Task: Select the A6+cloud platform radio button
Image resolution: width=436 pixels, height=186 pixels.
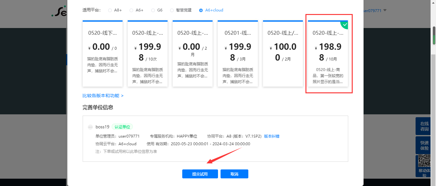Action: pyautogui.click(x=201, y=10)
